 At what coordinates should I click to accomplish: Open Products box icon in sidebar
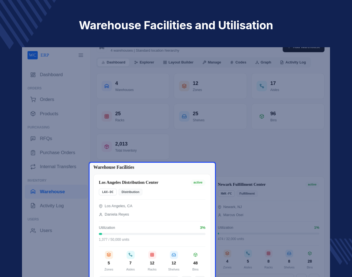tap(33, 114)
